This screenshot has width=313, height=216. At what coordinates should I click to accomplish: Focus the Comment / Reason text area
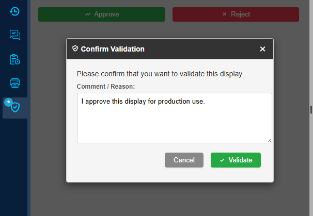174,118
